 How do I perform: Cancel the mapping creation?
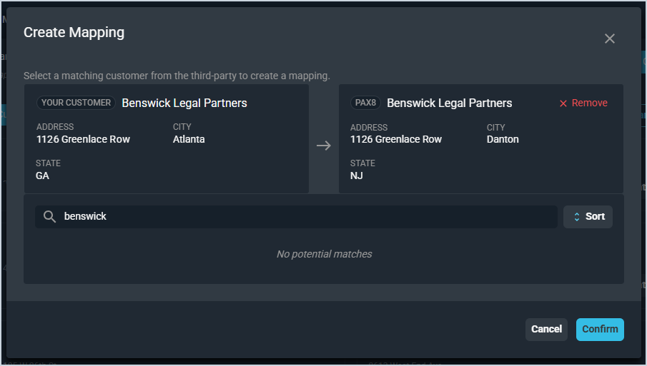point(546,329)
